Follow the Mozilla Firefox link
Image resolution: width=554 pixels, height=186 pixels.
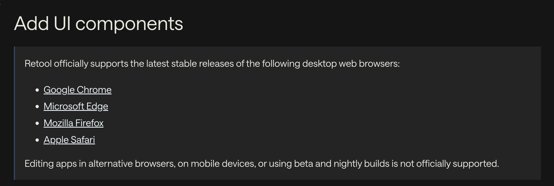(74, 123)
